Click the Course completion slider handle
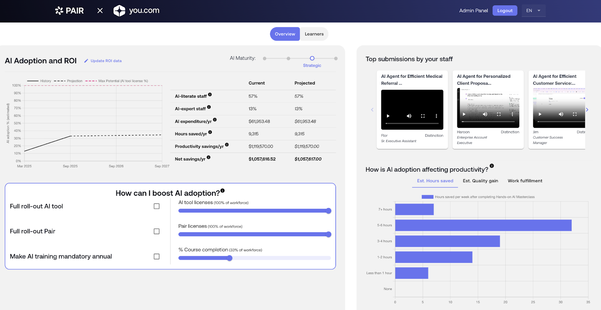The image size is (601, 310). [230, 258]
